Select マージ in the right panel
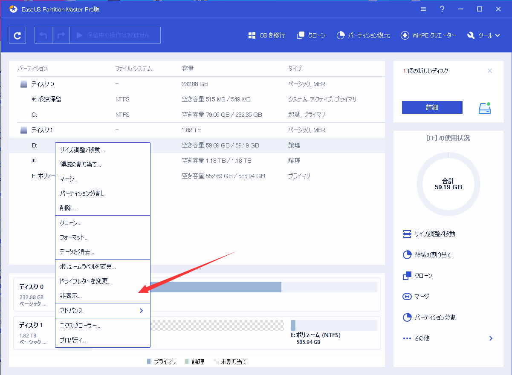The height and width of the screenshot is (375, 512). (x=416, y=297)
